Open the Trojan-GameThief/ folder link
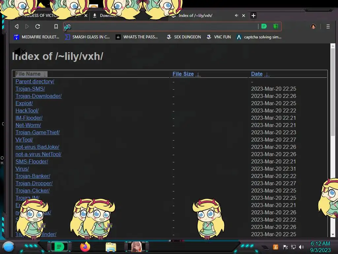This screenshot has width=338, height=254. pos(38,132)
